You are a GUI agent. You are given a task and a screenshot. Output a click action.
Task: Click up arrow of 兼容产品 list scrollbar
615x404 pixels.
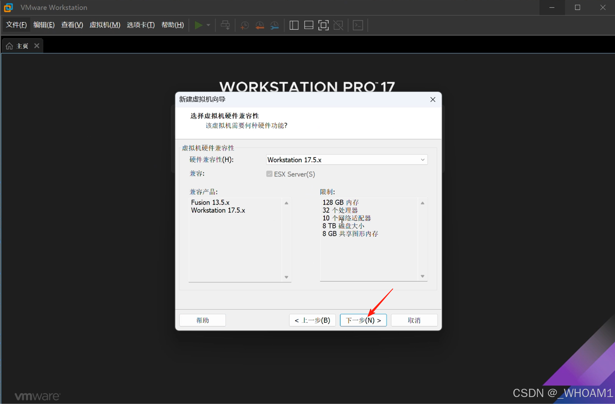(286, 203)
